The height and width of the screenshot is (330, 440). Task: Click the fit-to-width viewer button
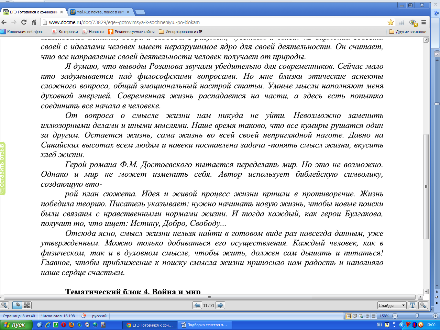pyautogui.click(x=17, y=305)
